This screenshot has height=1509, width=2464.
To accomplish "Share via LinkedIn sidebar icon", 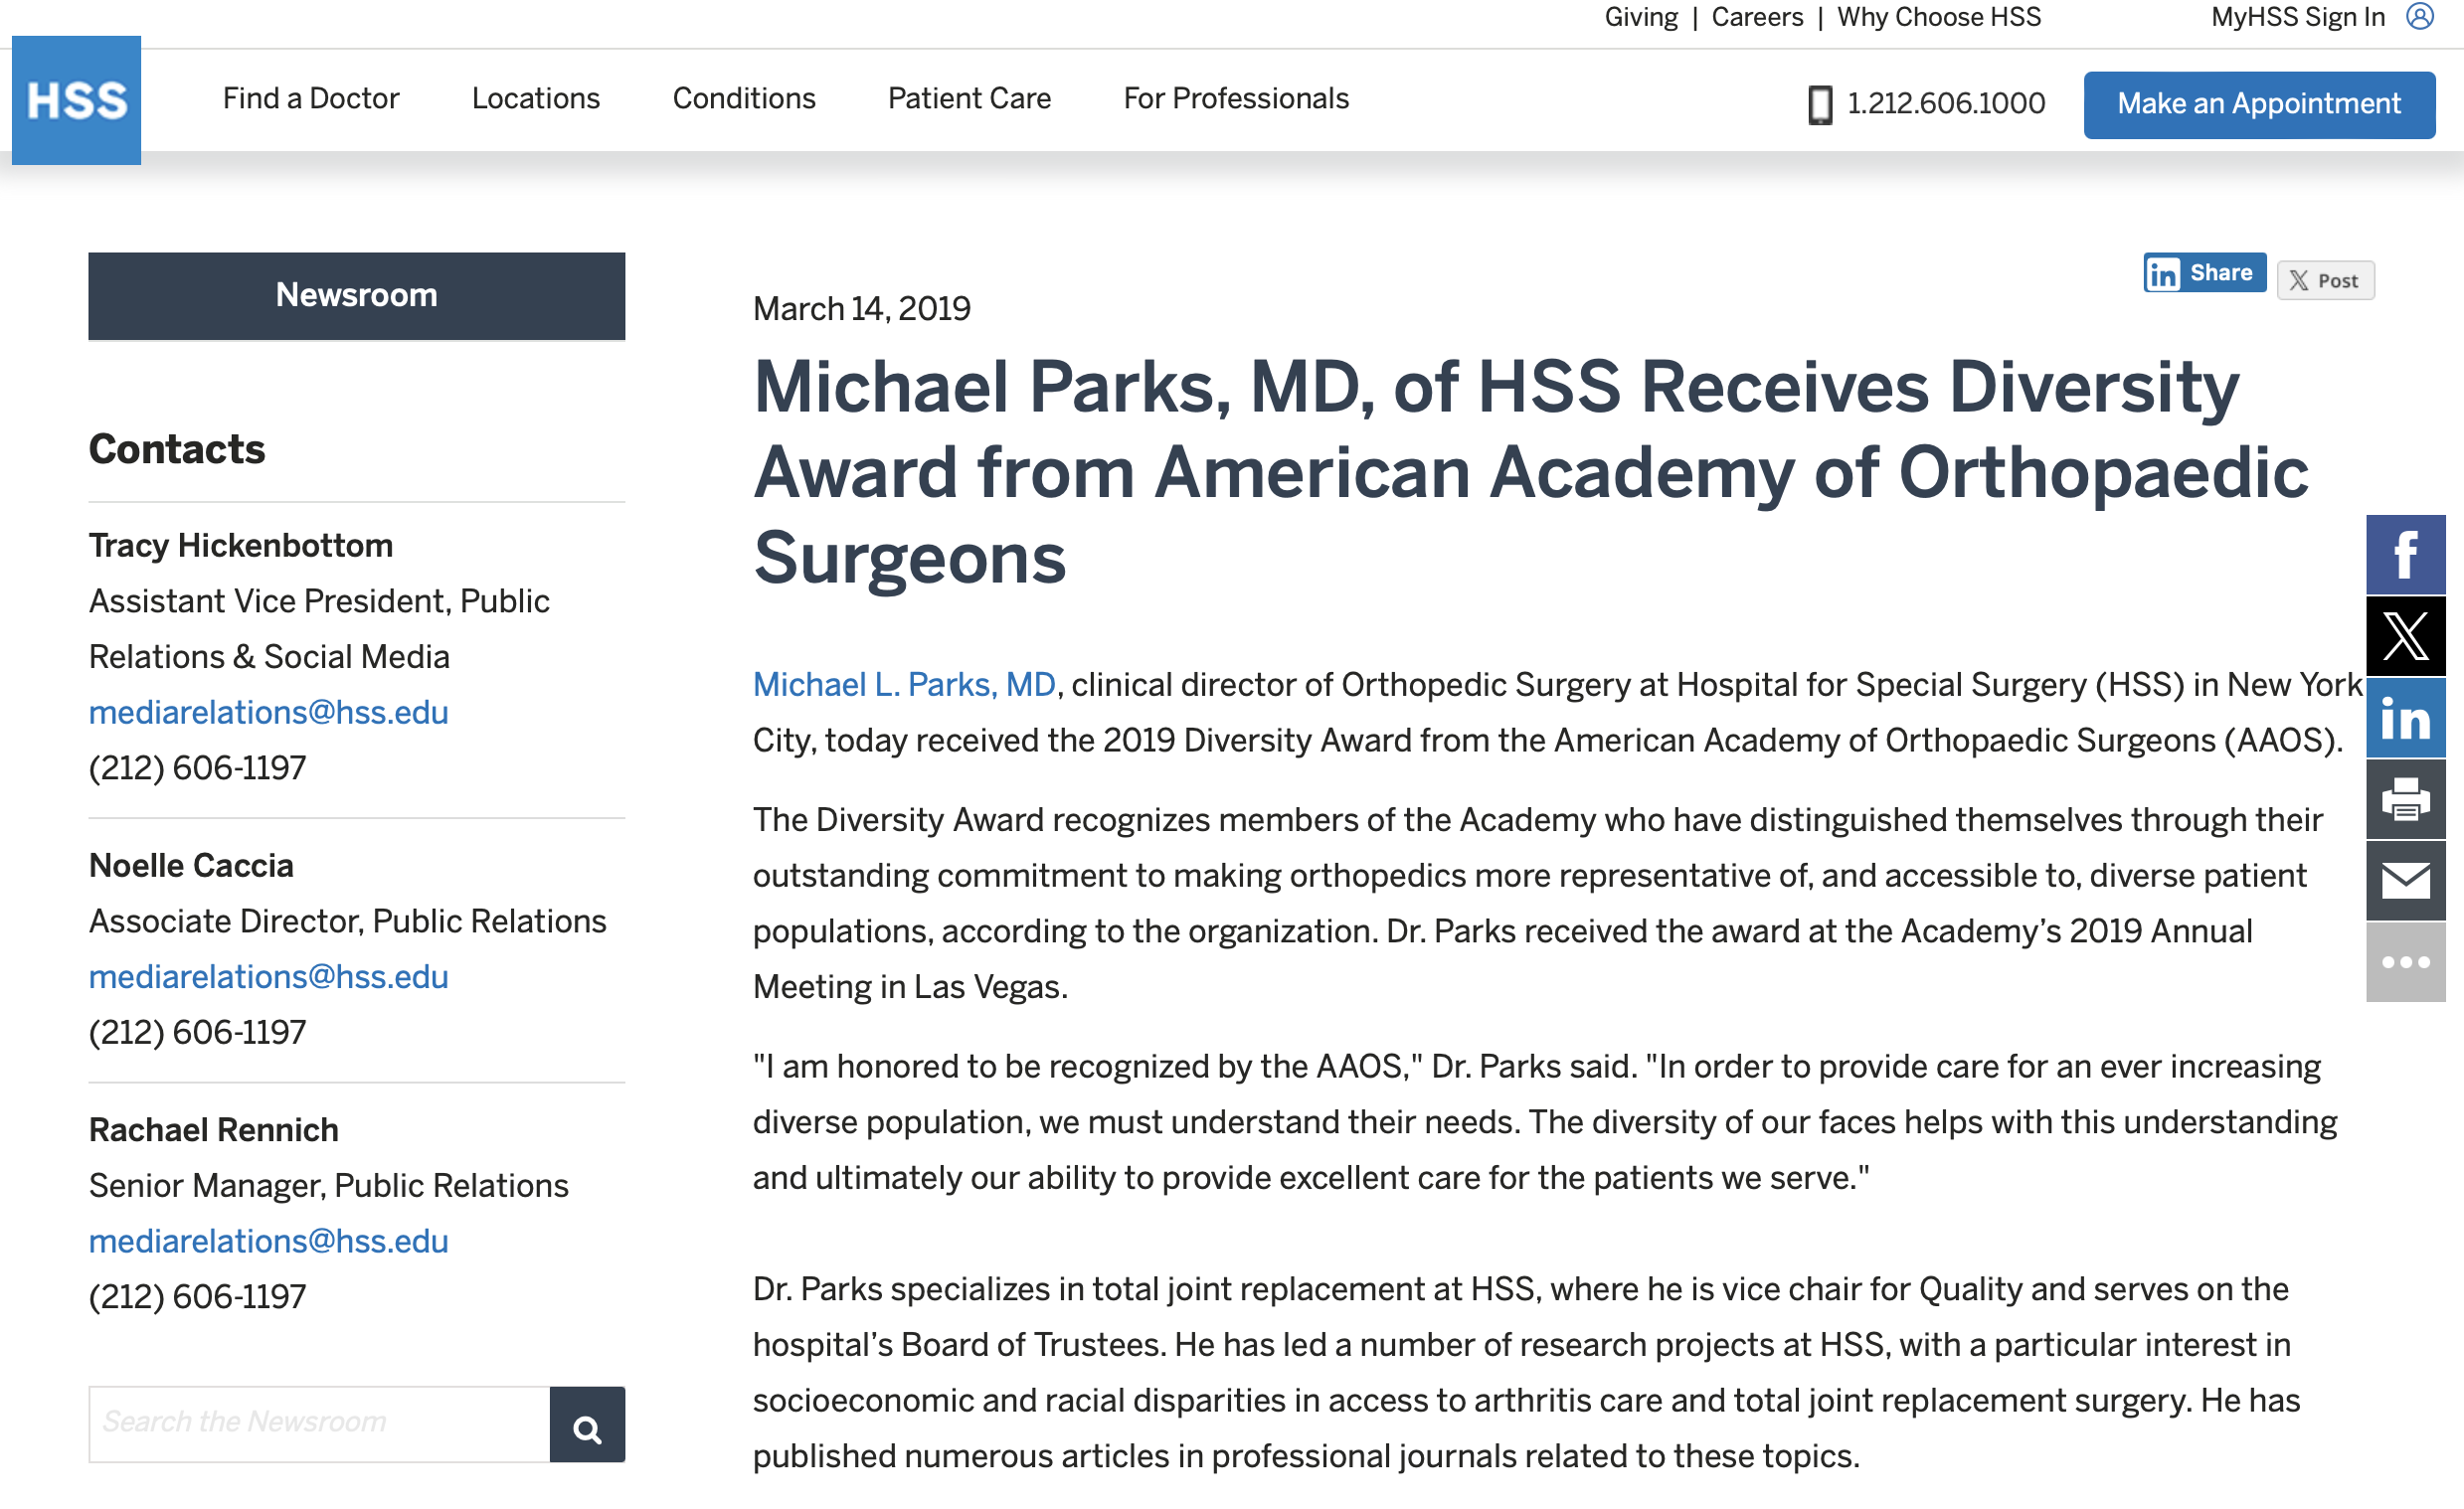I will pos(2405,718).
